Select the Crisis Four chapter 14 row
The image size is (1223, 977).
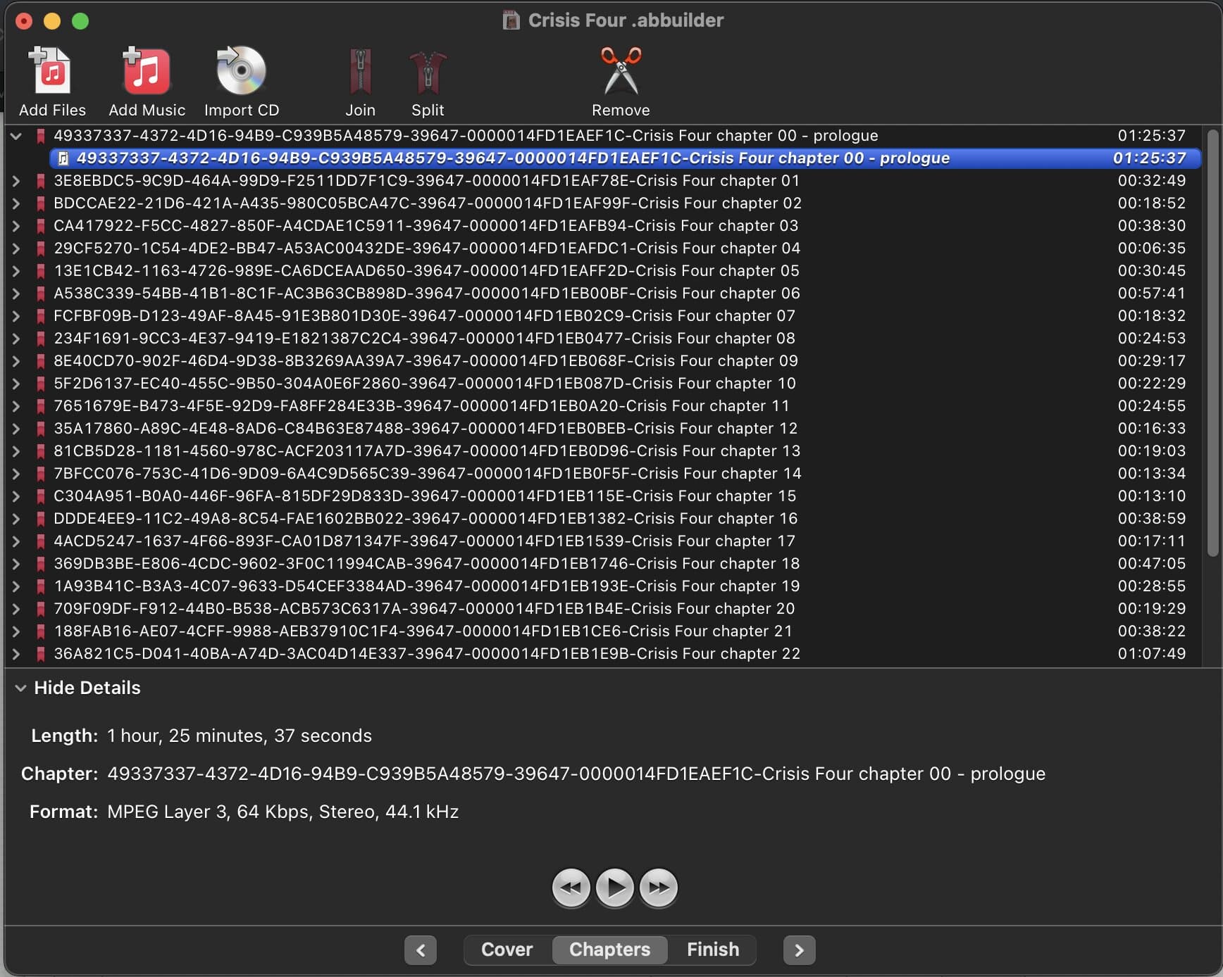[604, 474]
